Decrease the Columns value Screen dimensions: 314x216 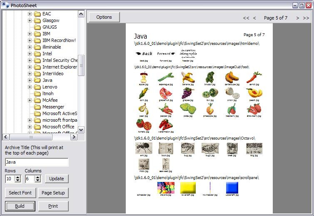(38, 180)
